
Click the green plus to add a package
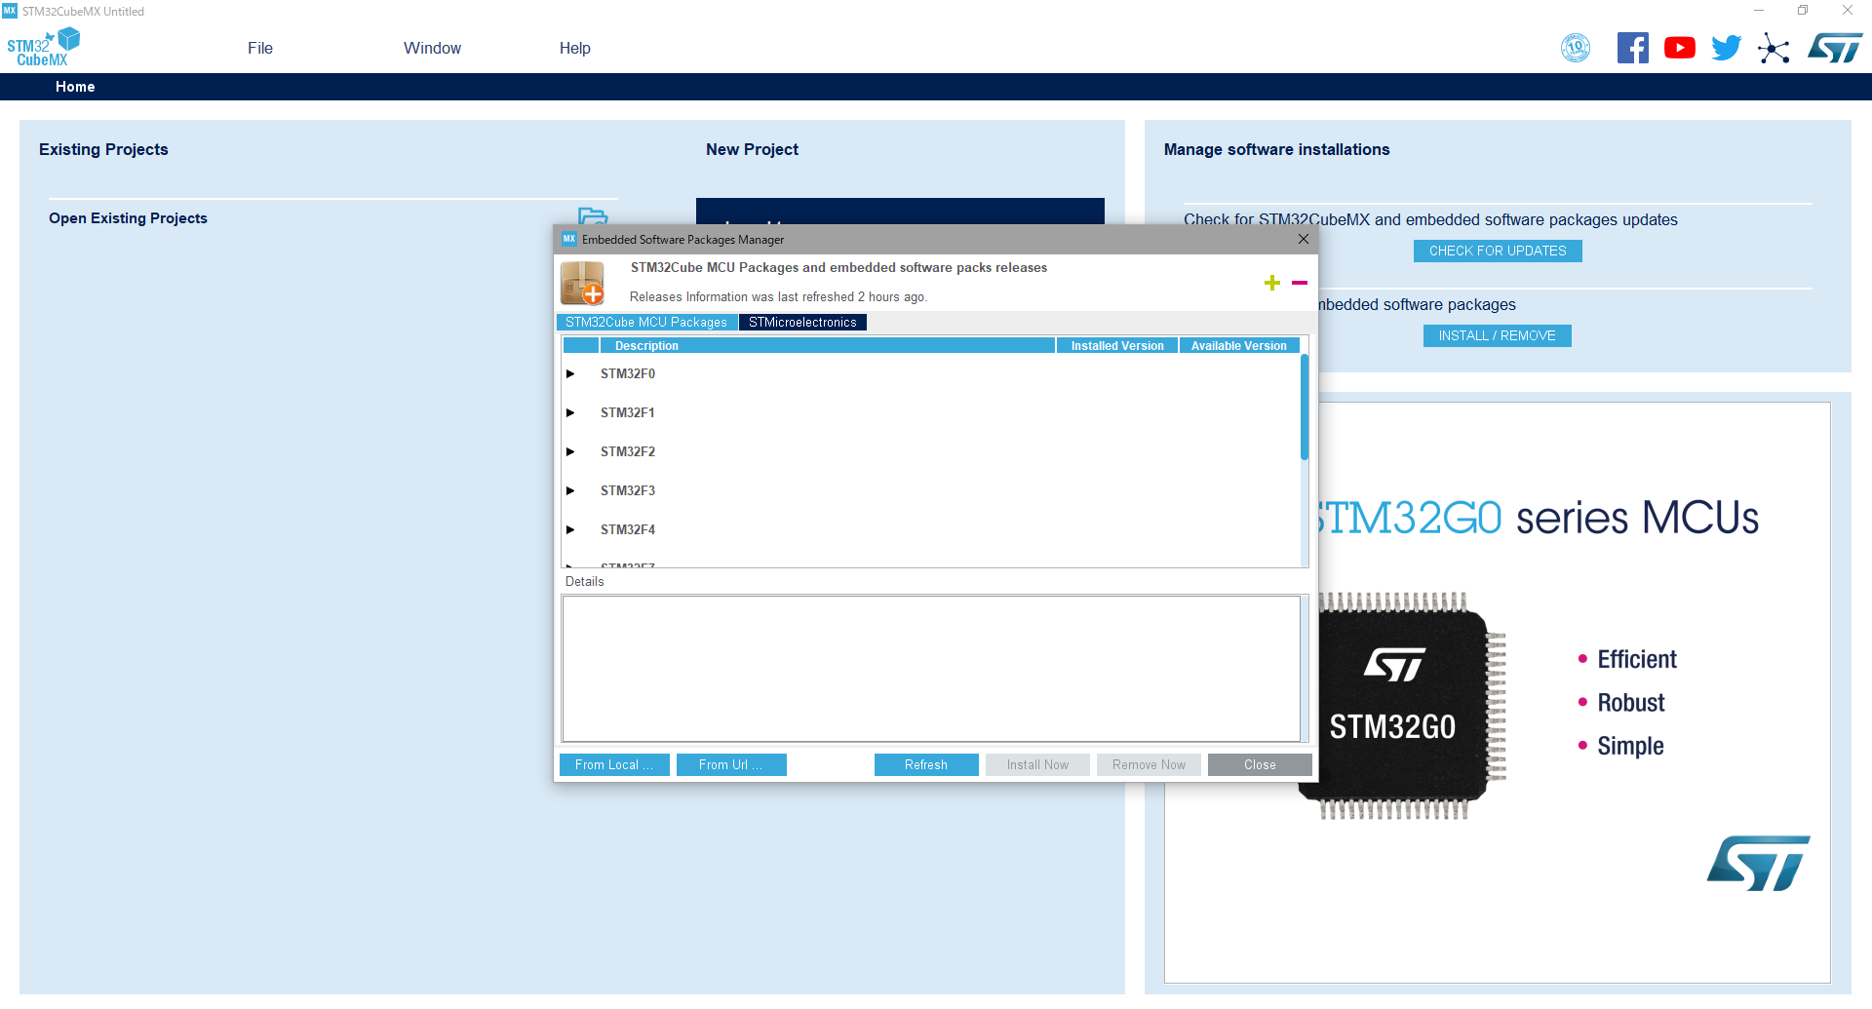[x=1272, y=283]
